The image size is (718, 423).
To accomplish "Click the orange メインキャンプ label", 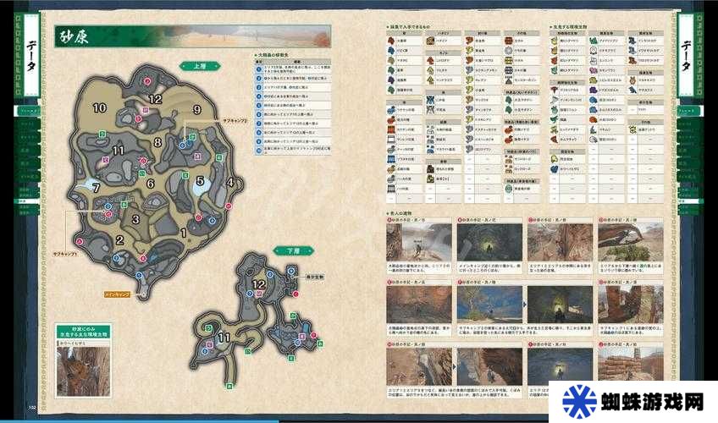I will (x=117, y=294).
